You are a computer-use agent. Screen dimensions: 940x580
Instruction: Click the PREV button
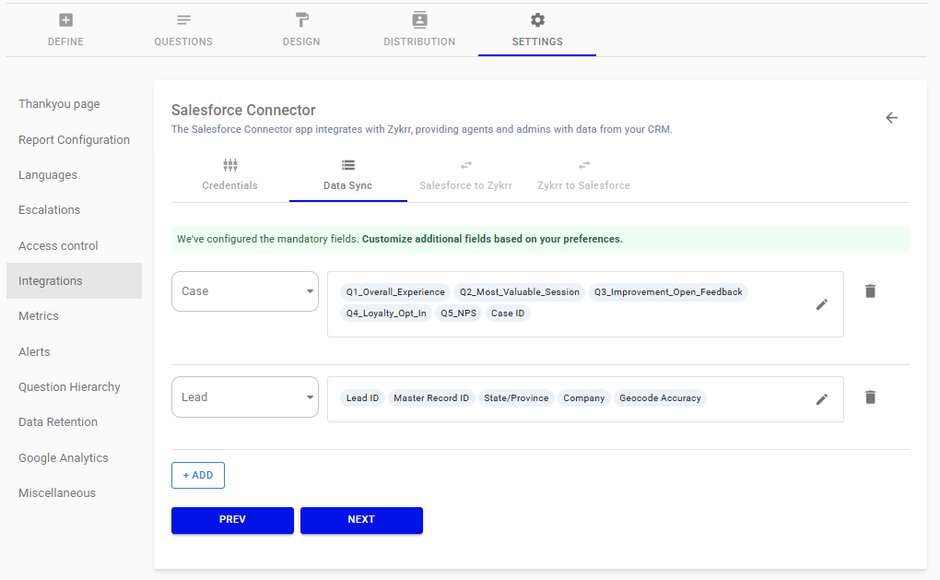click(232, 520)
